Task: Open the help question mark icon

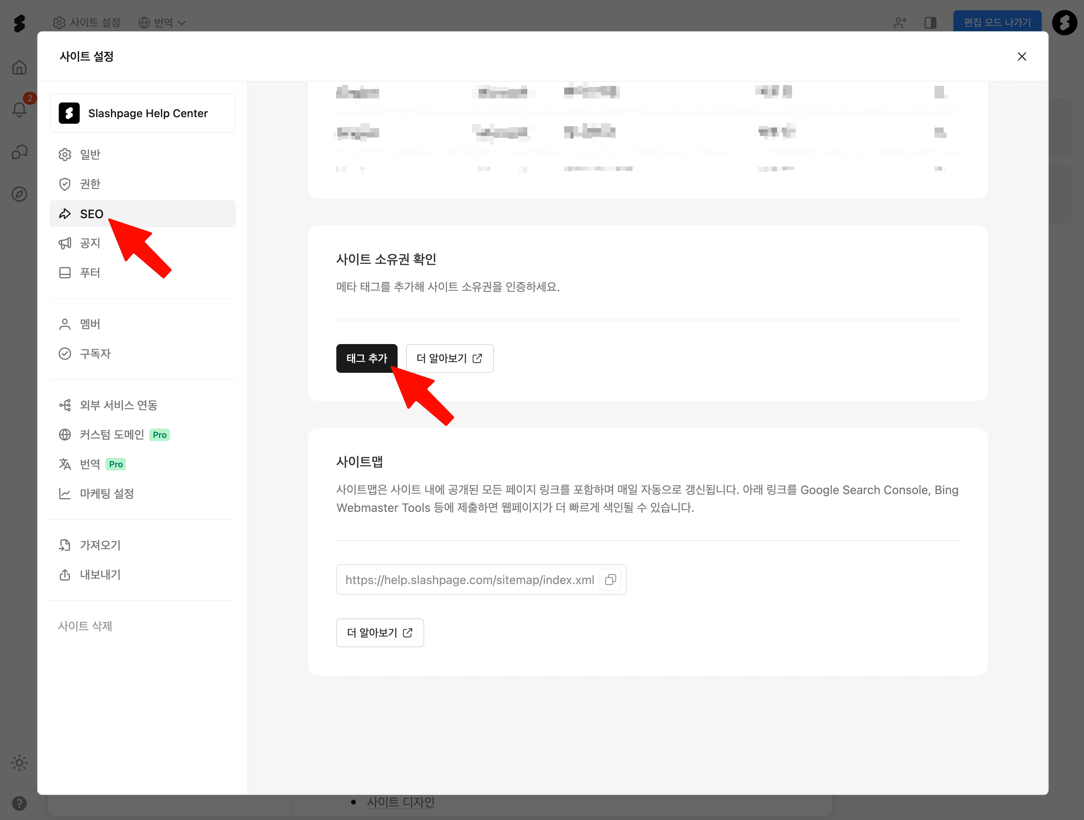Action: tap(19, 803)
